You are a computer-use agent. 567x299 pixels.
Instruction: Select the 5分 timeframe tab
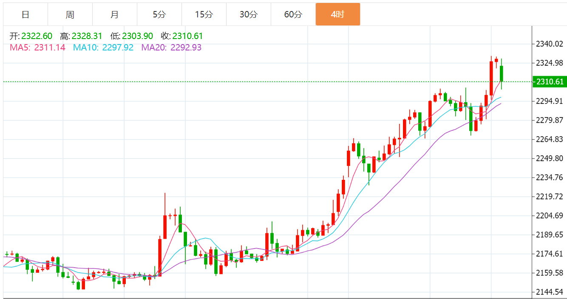click(x=159, y=14)
